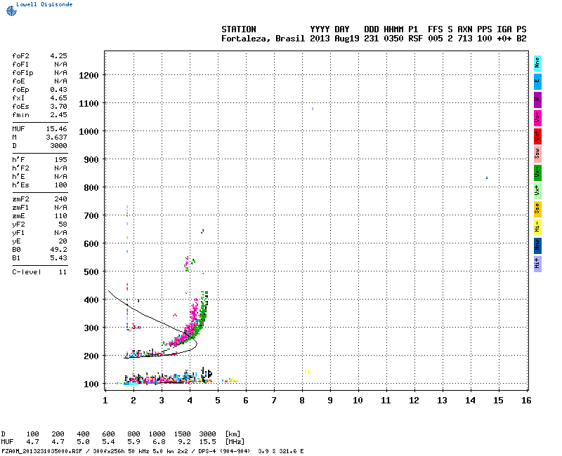This screenshot has height=456, width=562.
Task: Click the yF2 value 58
Action: click(x=63, y=224)
